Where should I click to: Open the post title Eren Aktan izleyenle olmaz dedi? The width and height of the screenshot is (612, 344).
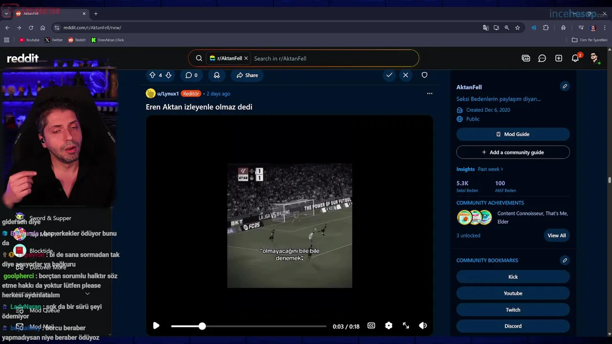(199, 107)
